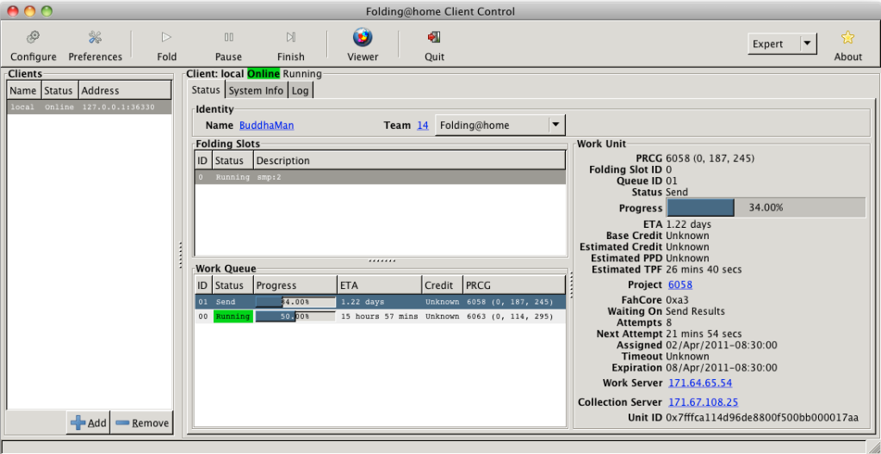Click Work Queue PRCG column header

[x=514, y=285]
